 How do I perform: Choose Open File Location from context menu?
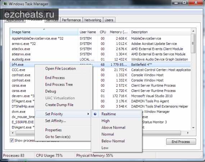(x=60, y=69)
